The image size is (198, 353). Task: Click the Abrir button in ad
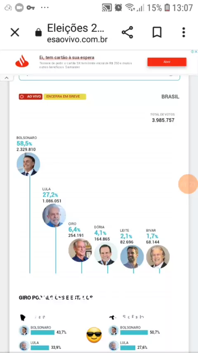pyautogui.click(x=167, y=62)
